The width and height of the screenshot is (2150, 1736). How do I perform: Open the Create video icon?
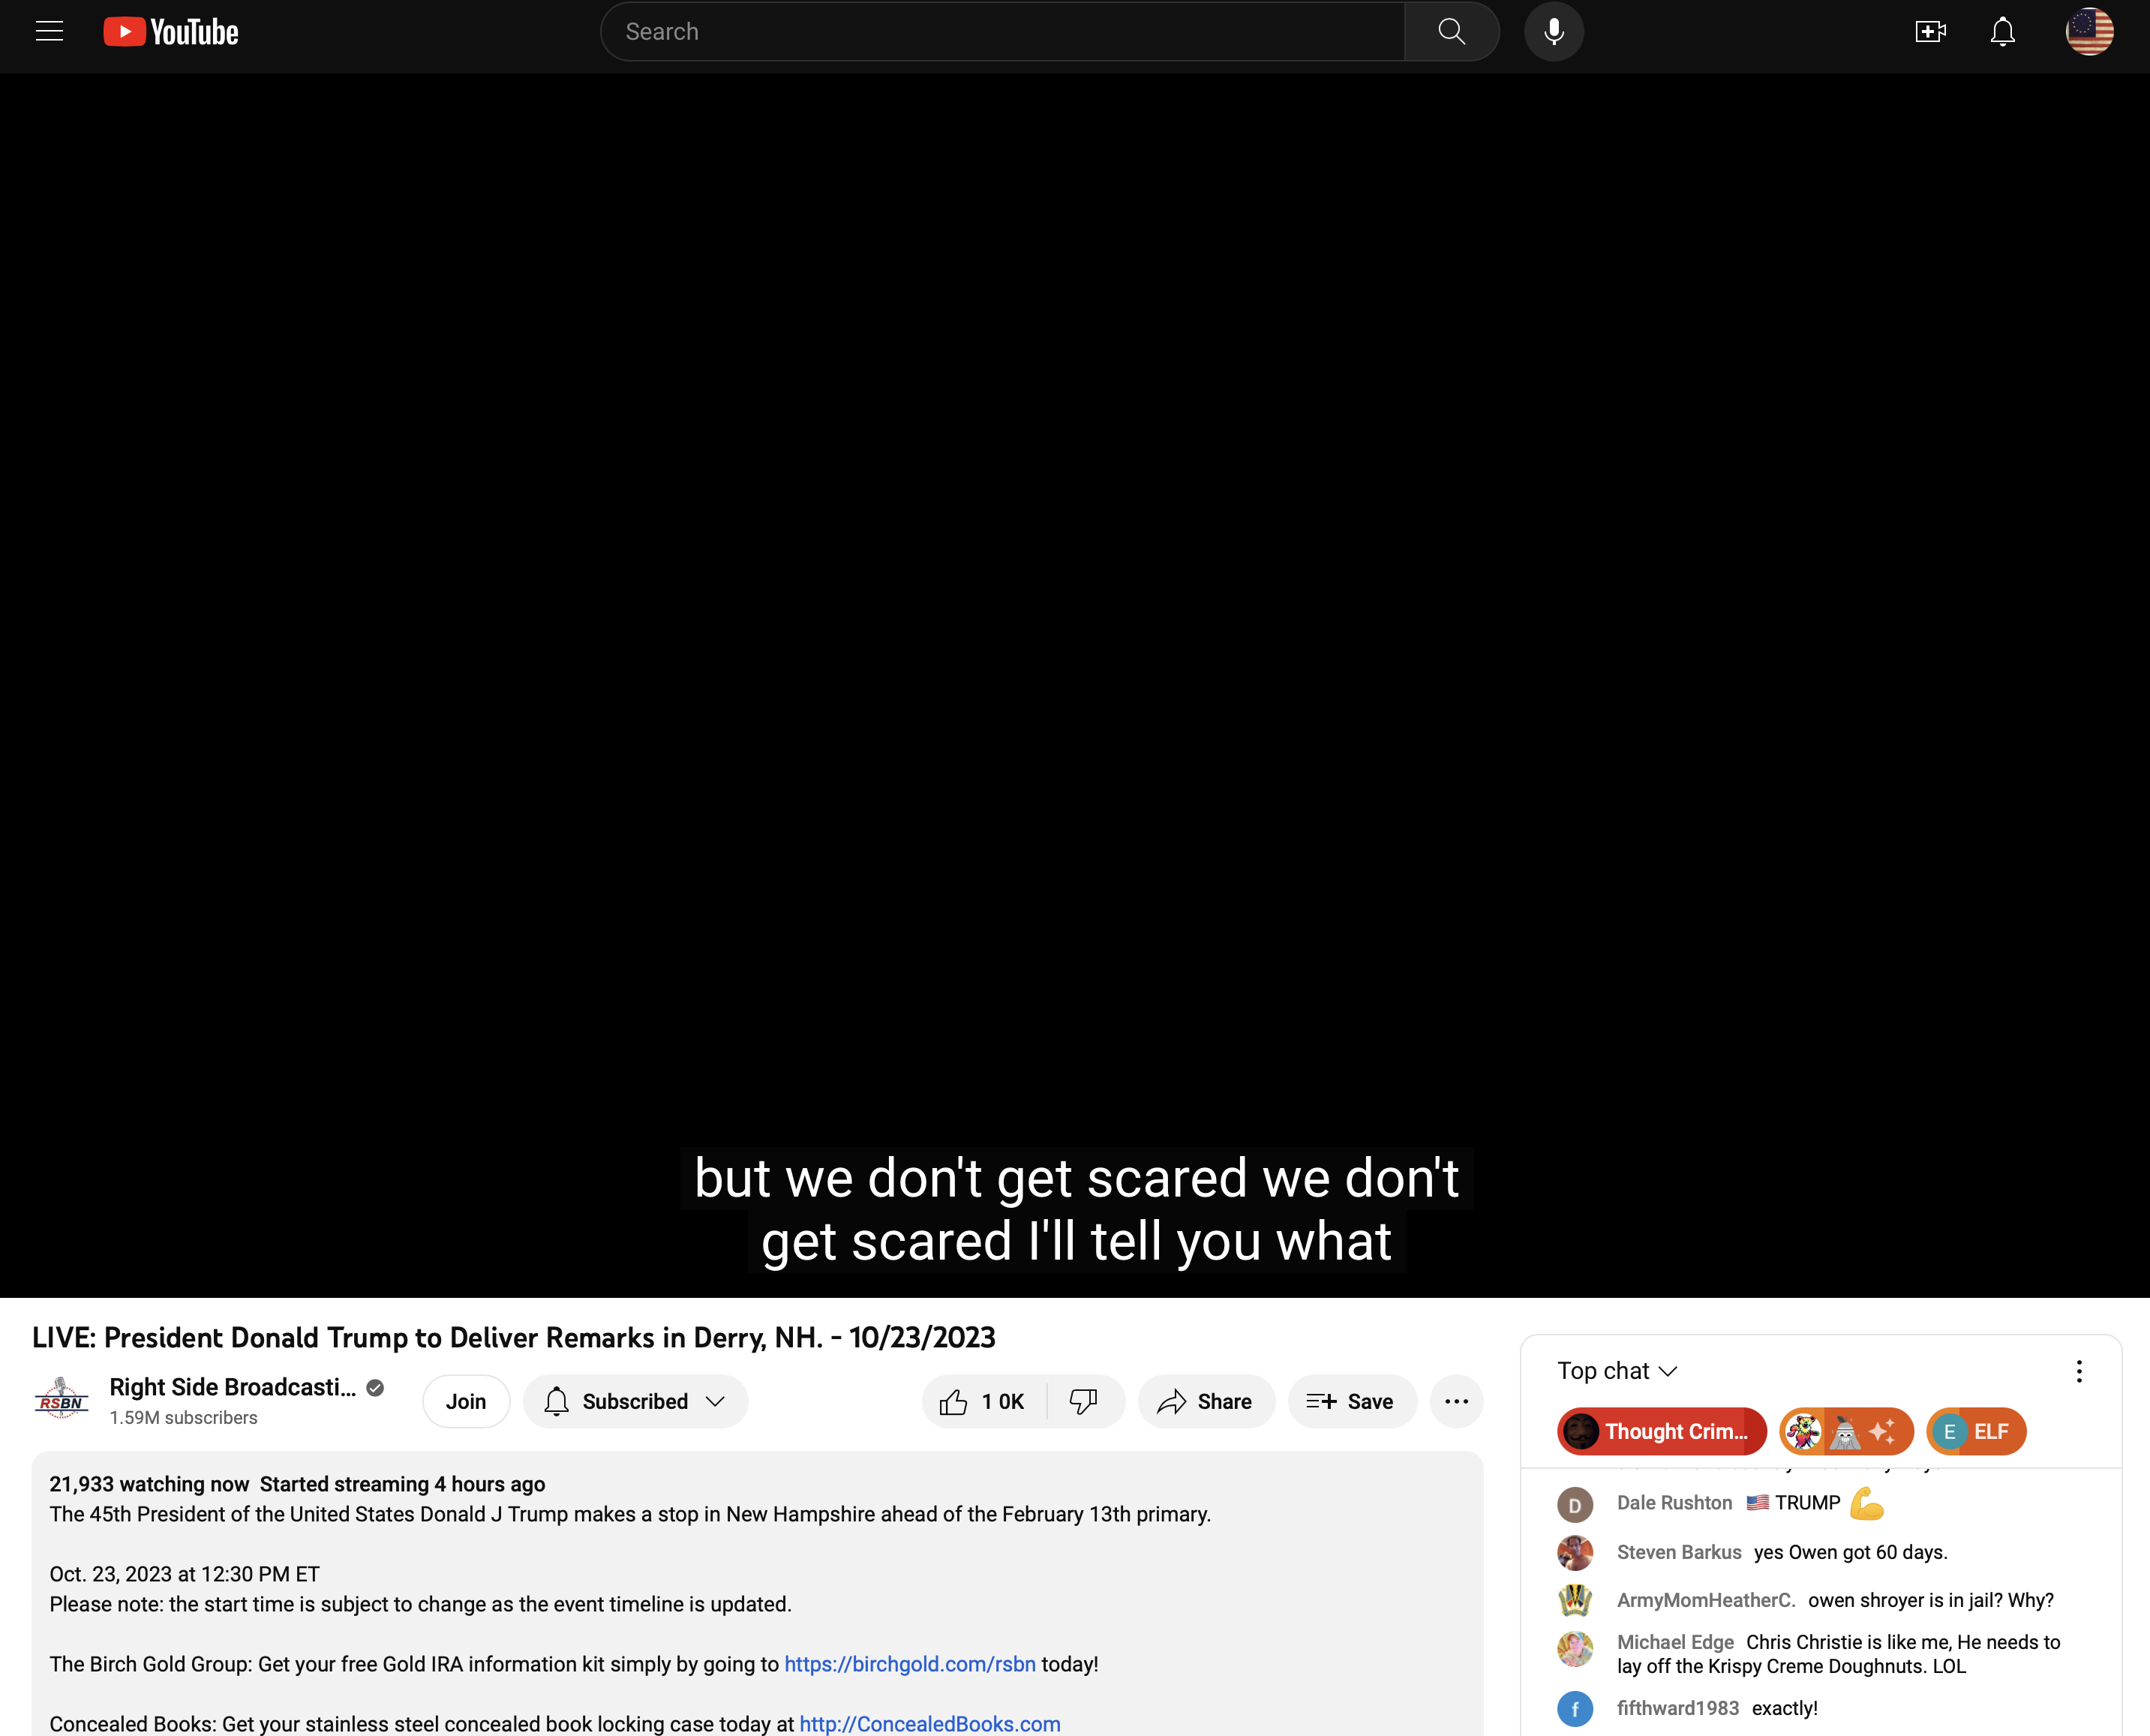(x=1929, y=32)
